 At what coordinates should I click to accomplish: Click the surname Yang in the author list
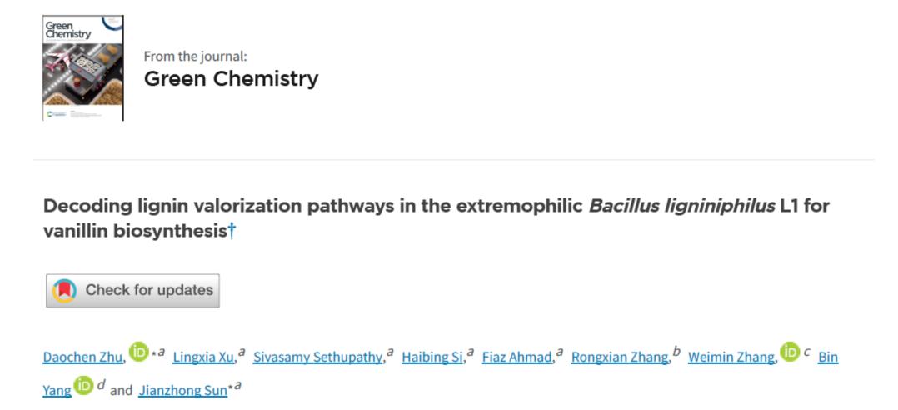(x=57, y=391)
